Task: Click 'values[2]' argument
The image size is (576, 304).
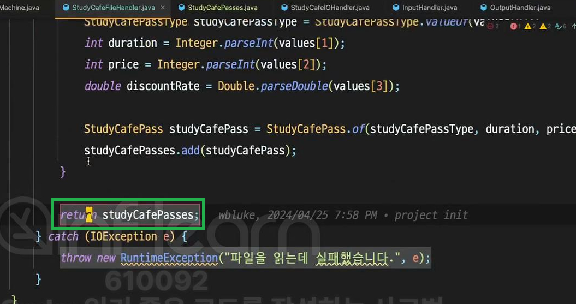Action: pos(288,64)
